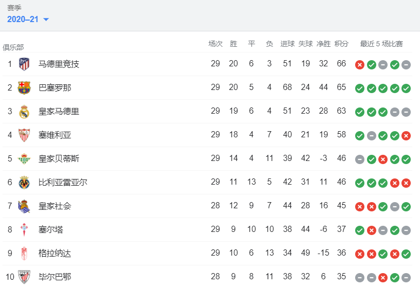Click Sevilla's last red loss result icon
This screenshot has height=288, width=420.
tap(406, 136)
